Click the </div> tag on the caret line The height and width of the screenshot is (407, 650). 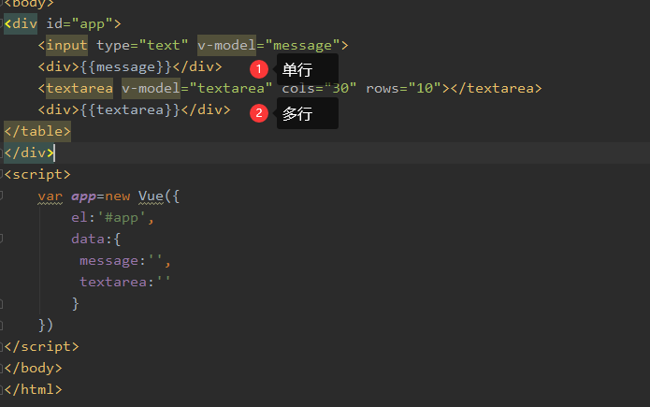(x=29, y=153)
